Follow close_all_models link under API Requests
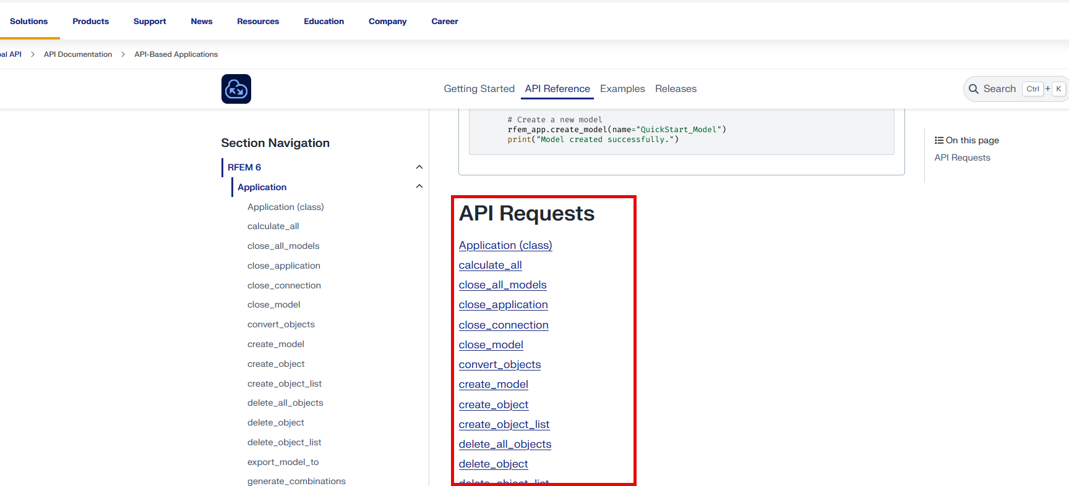This screenshot has height=486, width=1069. (503, 285)
